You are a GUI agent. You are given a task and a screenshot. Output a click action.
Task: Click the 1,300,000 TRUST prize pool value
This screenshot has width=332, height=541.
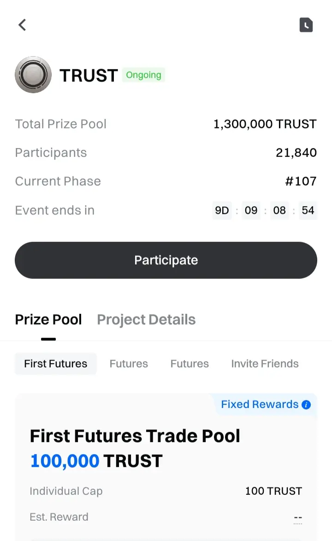265,124
